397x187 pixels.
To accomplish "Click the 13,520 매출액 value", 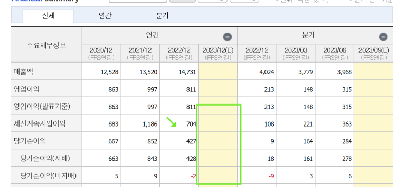I will point(148,72).
